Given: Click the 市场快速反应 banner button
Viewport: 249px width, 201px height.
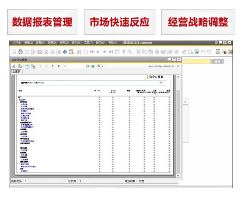Looking at the screenshot, I should (x=119, y=22).
